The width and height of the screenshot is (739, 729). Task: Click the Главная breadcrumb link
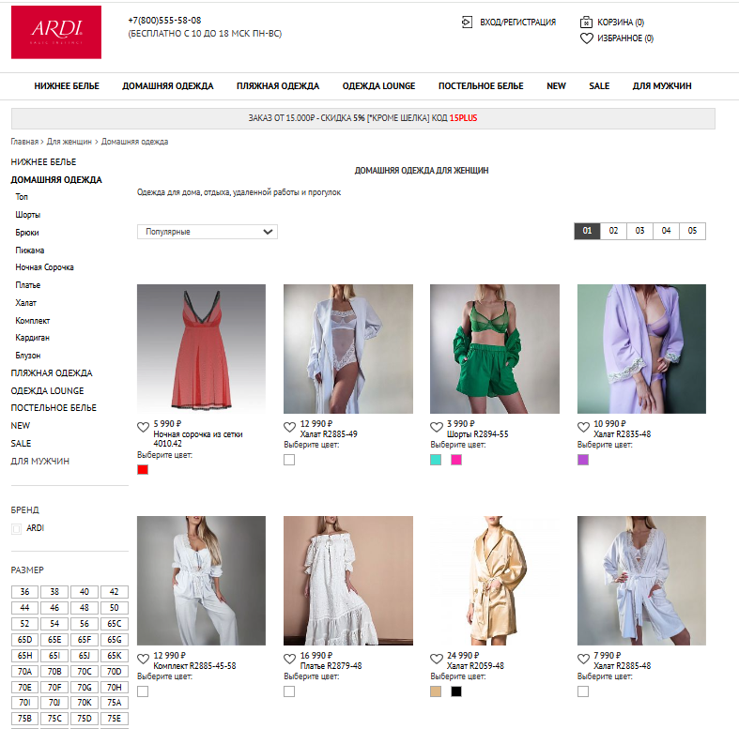(24, 142)
